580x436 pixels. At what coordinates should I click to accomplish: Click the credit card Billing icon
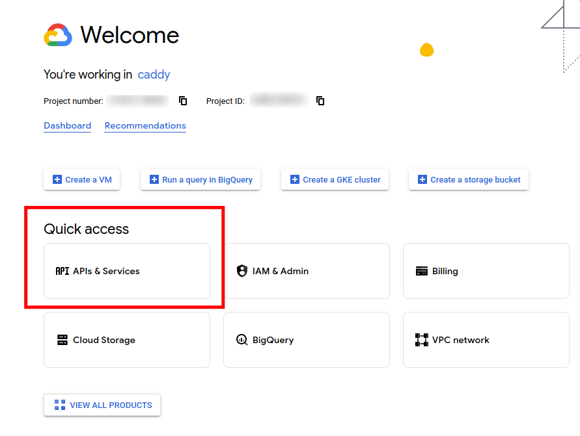click(422, 271)
